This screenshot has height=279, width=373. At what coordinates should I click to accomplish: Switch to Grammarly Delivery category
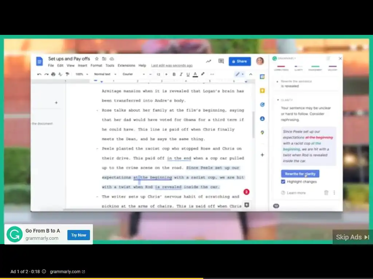tap(333, 68)
